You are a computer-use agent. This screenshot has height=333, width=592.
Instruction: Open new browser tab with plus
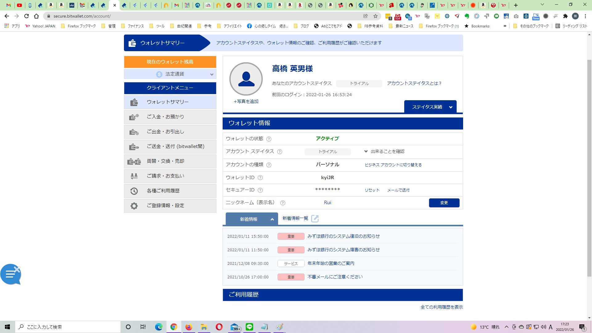(x=516, y=5)
